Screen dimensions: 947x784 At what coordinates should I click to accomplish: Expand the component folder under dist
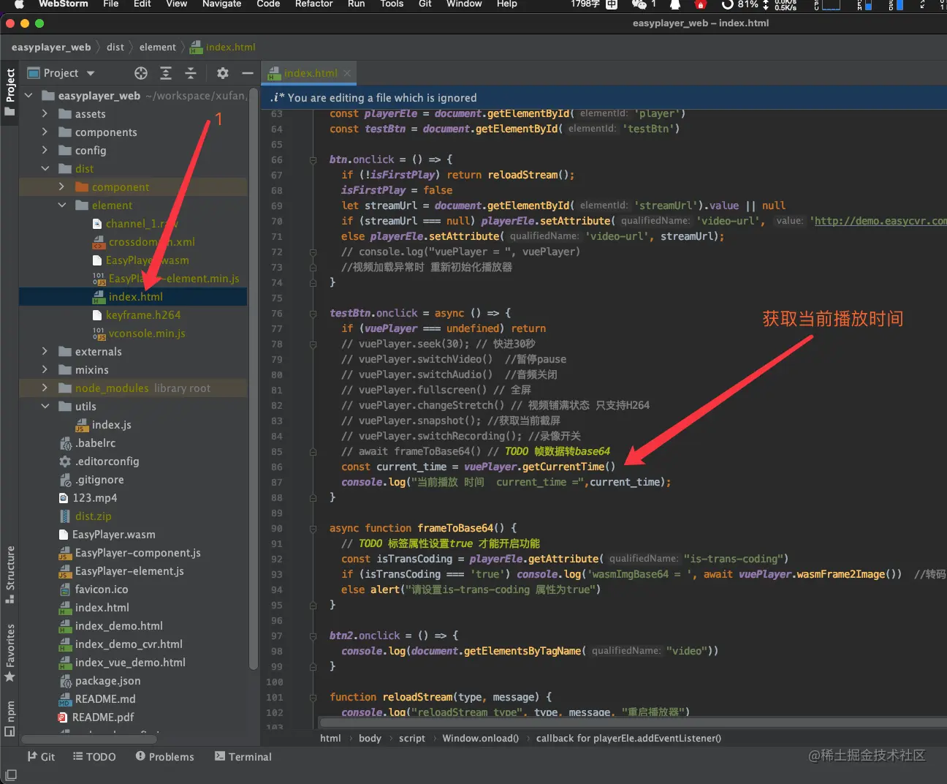coord(61,187)
